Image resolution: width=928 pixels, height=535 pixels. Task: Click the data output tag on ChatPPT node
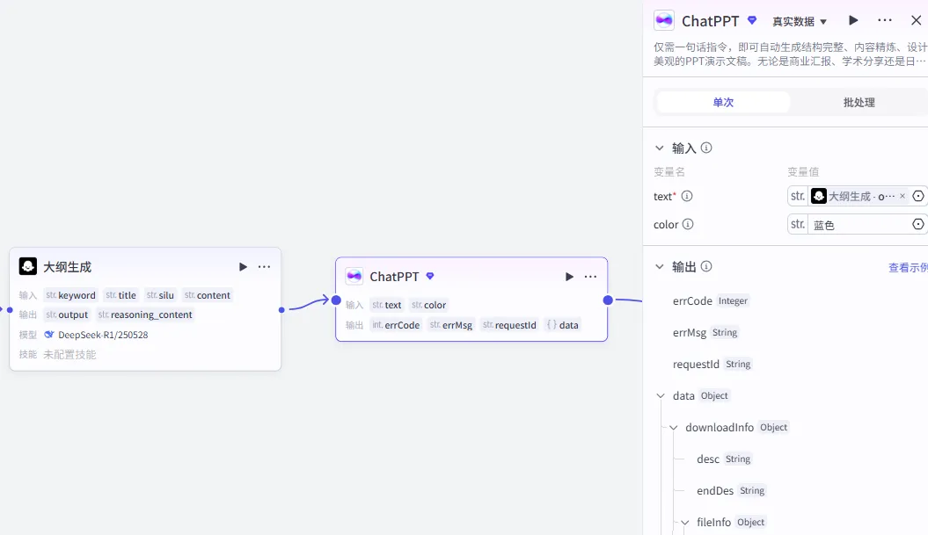(562, 325)
